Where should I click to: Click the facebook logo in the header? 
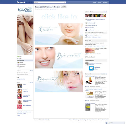(x=21, y=2)
